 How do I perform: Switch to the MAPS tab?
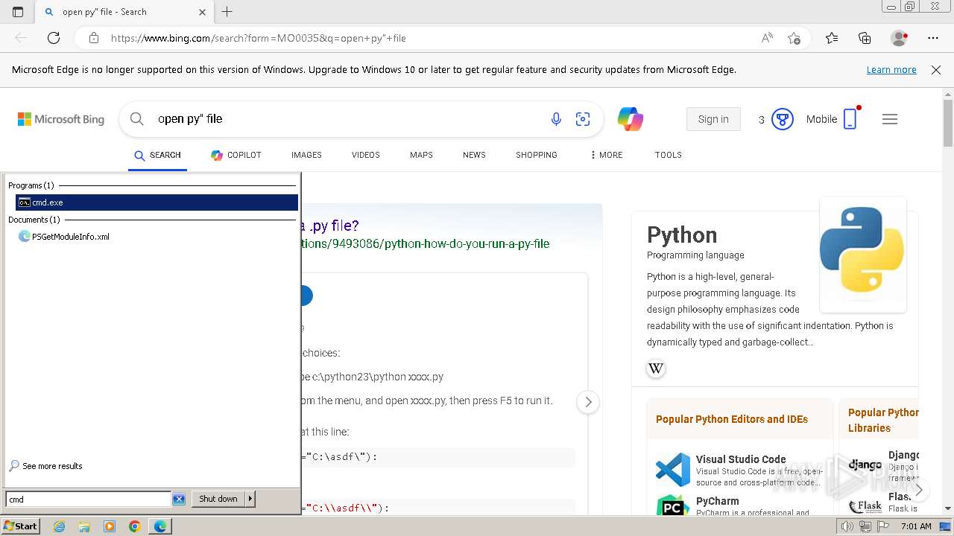(421, 155)
